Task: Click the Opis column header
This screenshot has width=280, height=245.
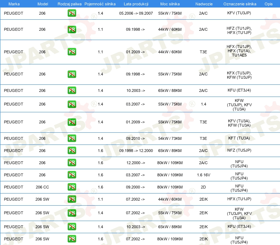Action: tap(268, 4)
